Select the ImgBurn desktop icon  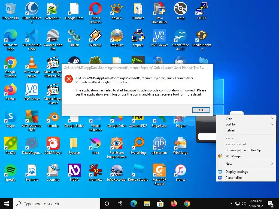(x=117, y=38)
